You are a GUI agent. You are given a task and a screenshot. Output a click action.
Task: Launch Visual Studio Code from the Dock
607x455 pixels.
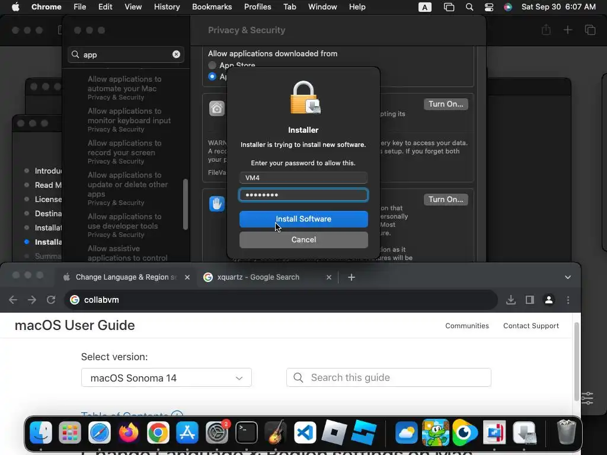click(305, 432)
